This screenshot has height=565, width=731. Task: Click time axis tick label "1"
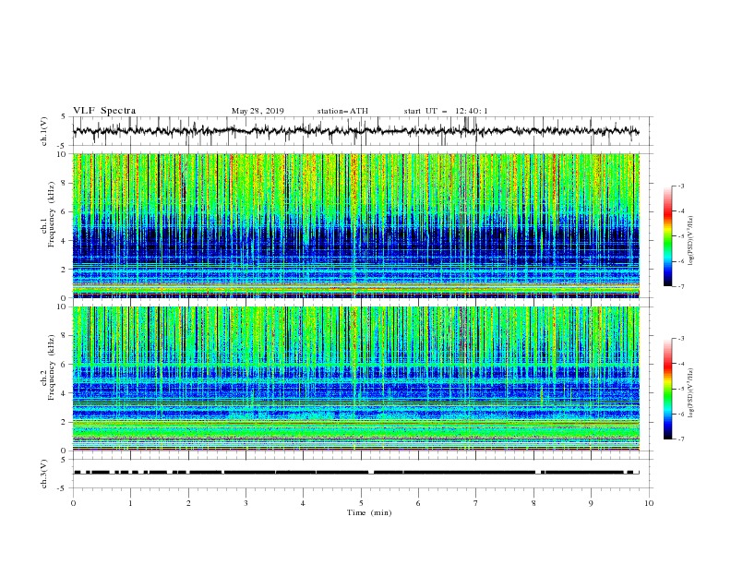coord(130,503)
